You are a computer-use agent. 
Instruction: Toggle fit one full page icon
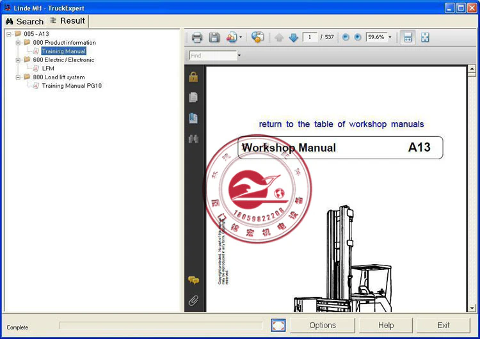pyautogui.click(x=425, y=37)
